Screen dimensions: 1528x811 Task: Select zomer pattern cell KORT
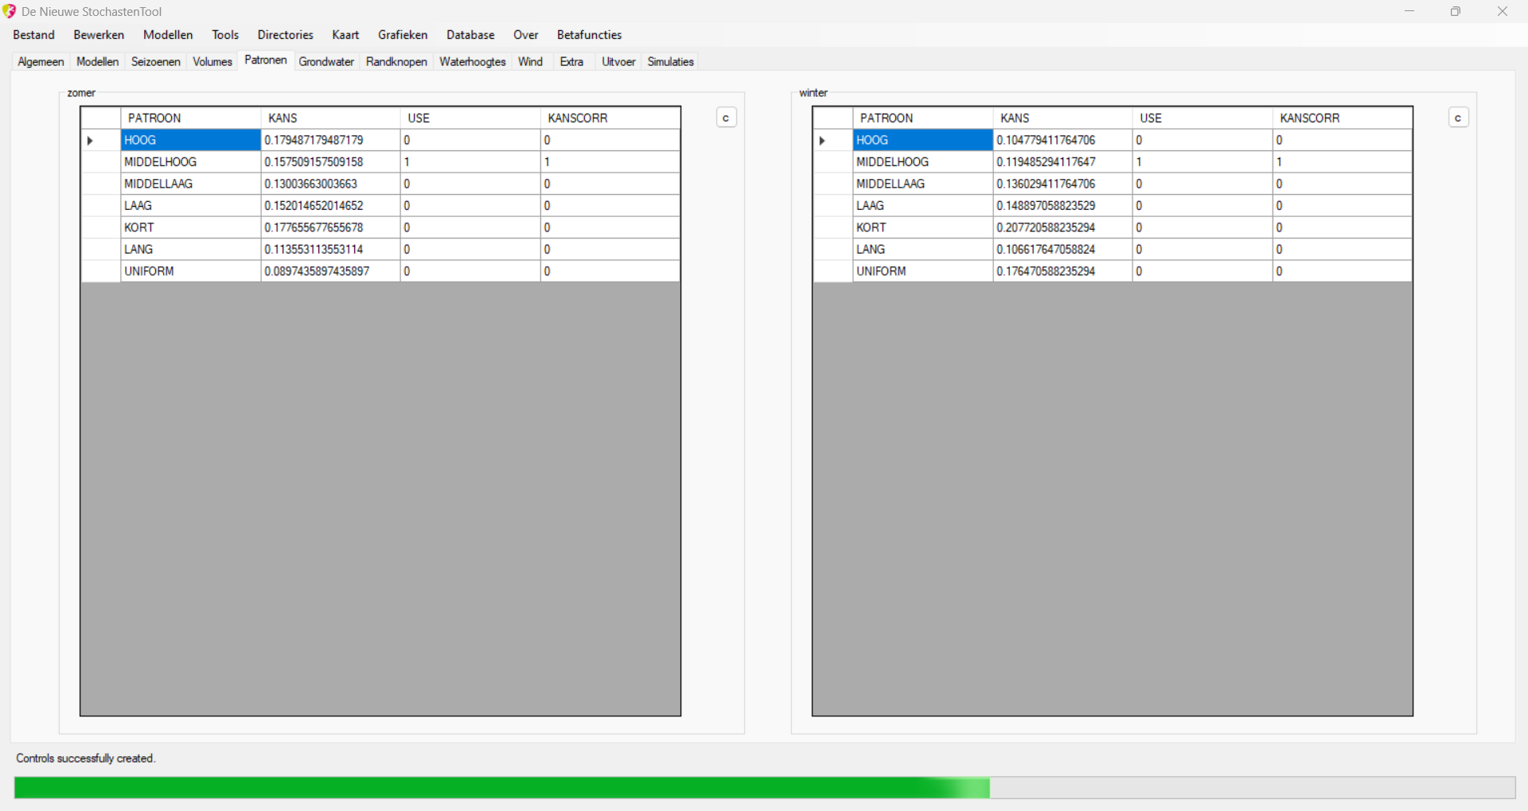point(191,227)
